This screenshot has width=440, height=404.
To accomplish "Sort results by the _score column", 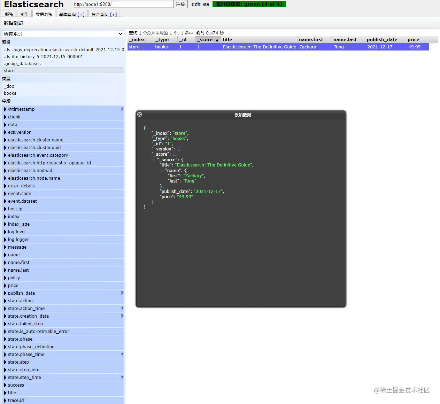I will pyautogui.click(x=208, y=40).
